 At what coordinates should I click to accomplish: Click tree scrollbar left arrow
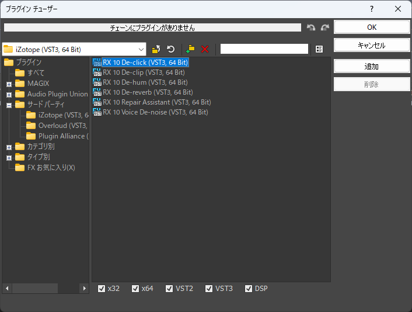click(7, 289)
